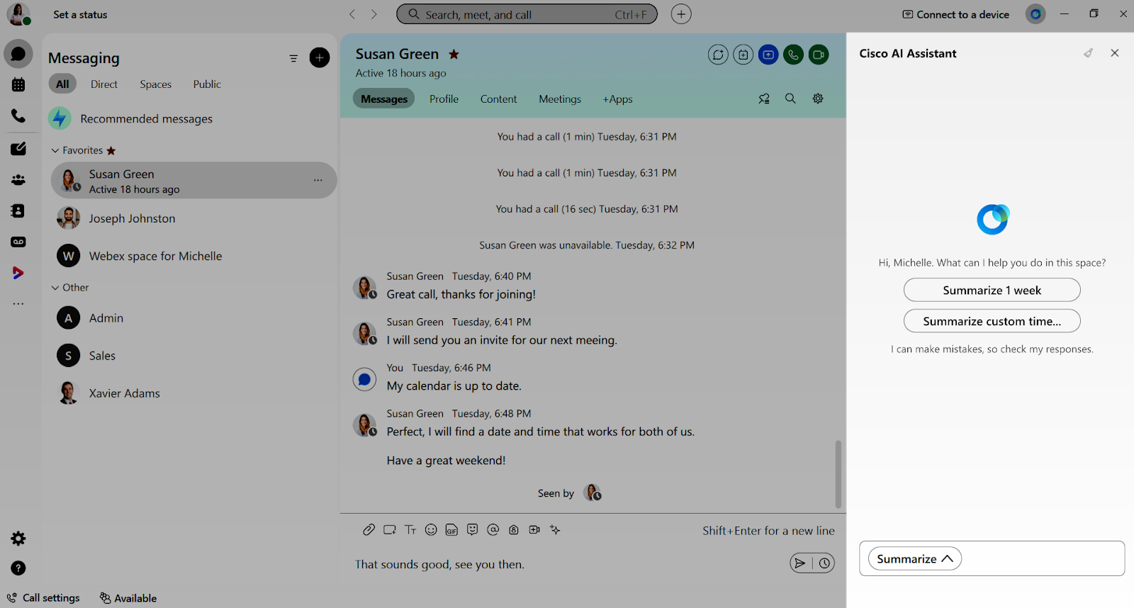Select the Spaces filter tab
Image resolution: width=1134 pixels, height=608 pixels.
156,84
